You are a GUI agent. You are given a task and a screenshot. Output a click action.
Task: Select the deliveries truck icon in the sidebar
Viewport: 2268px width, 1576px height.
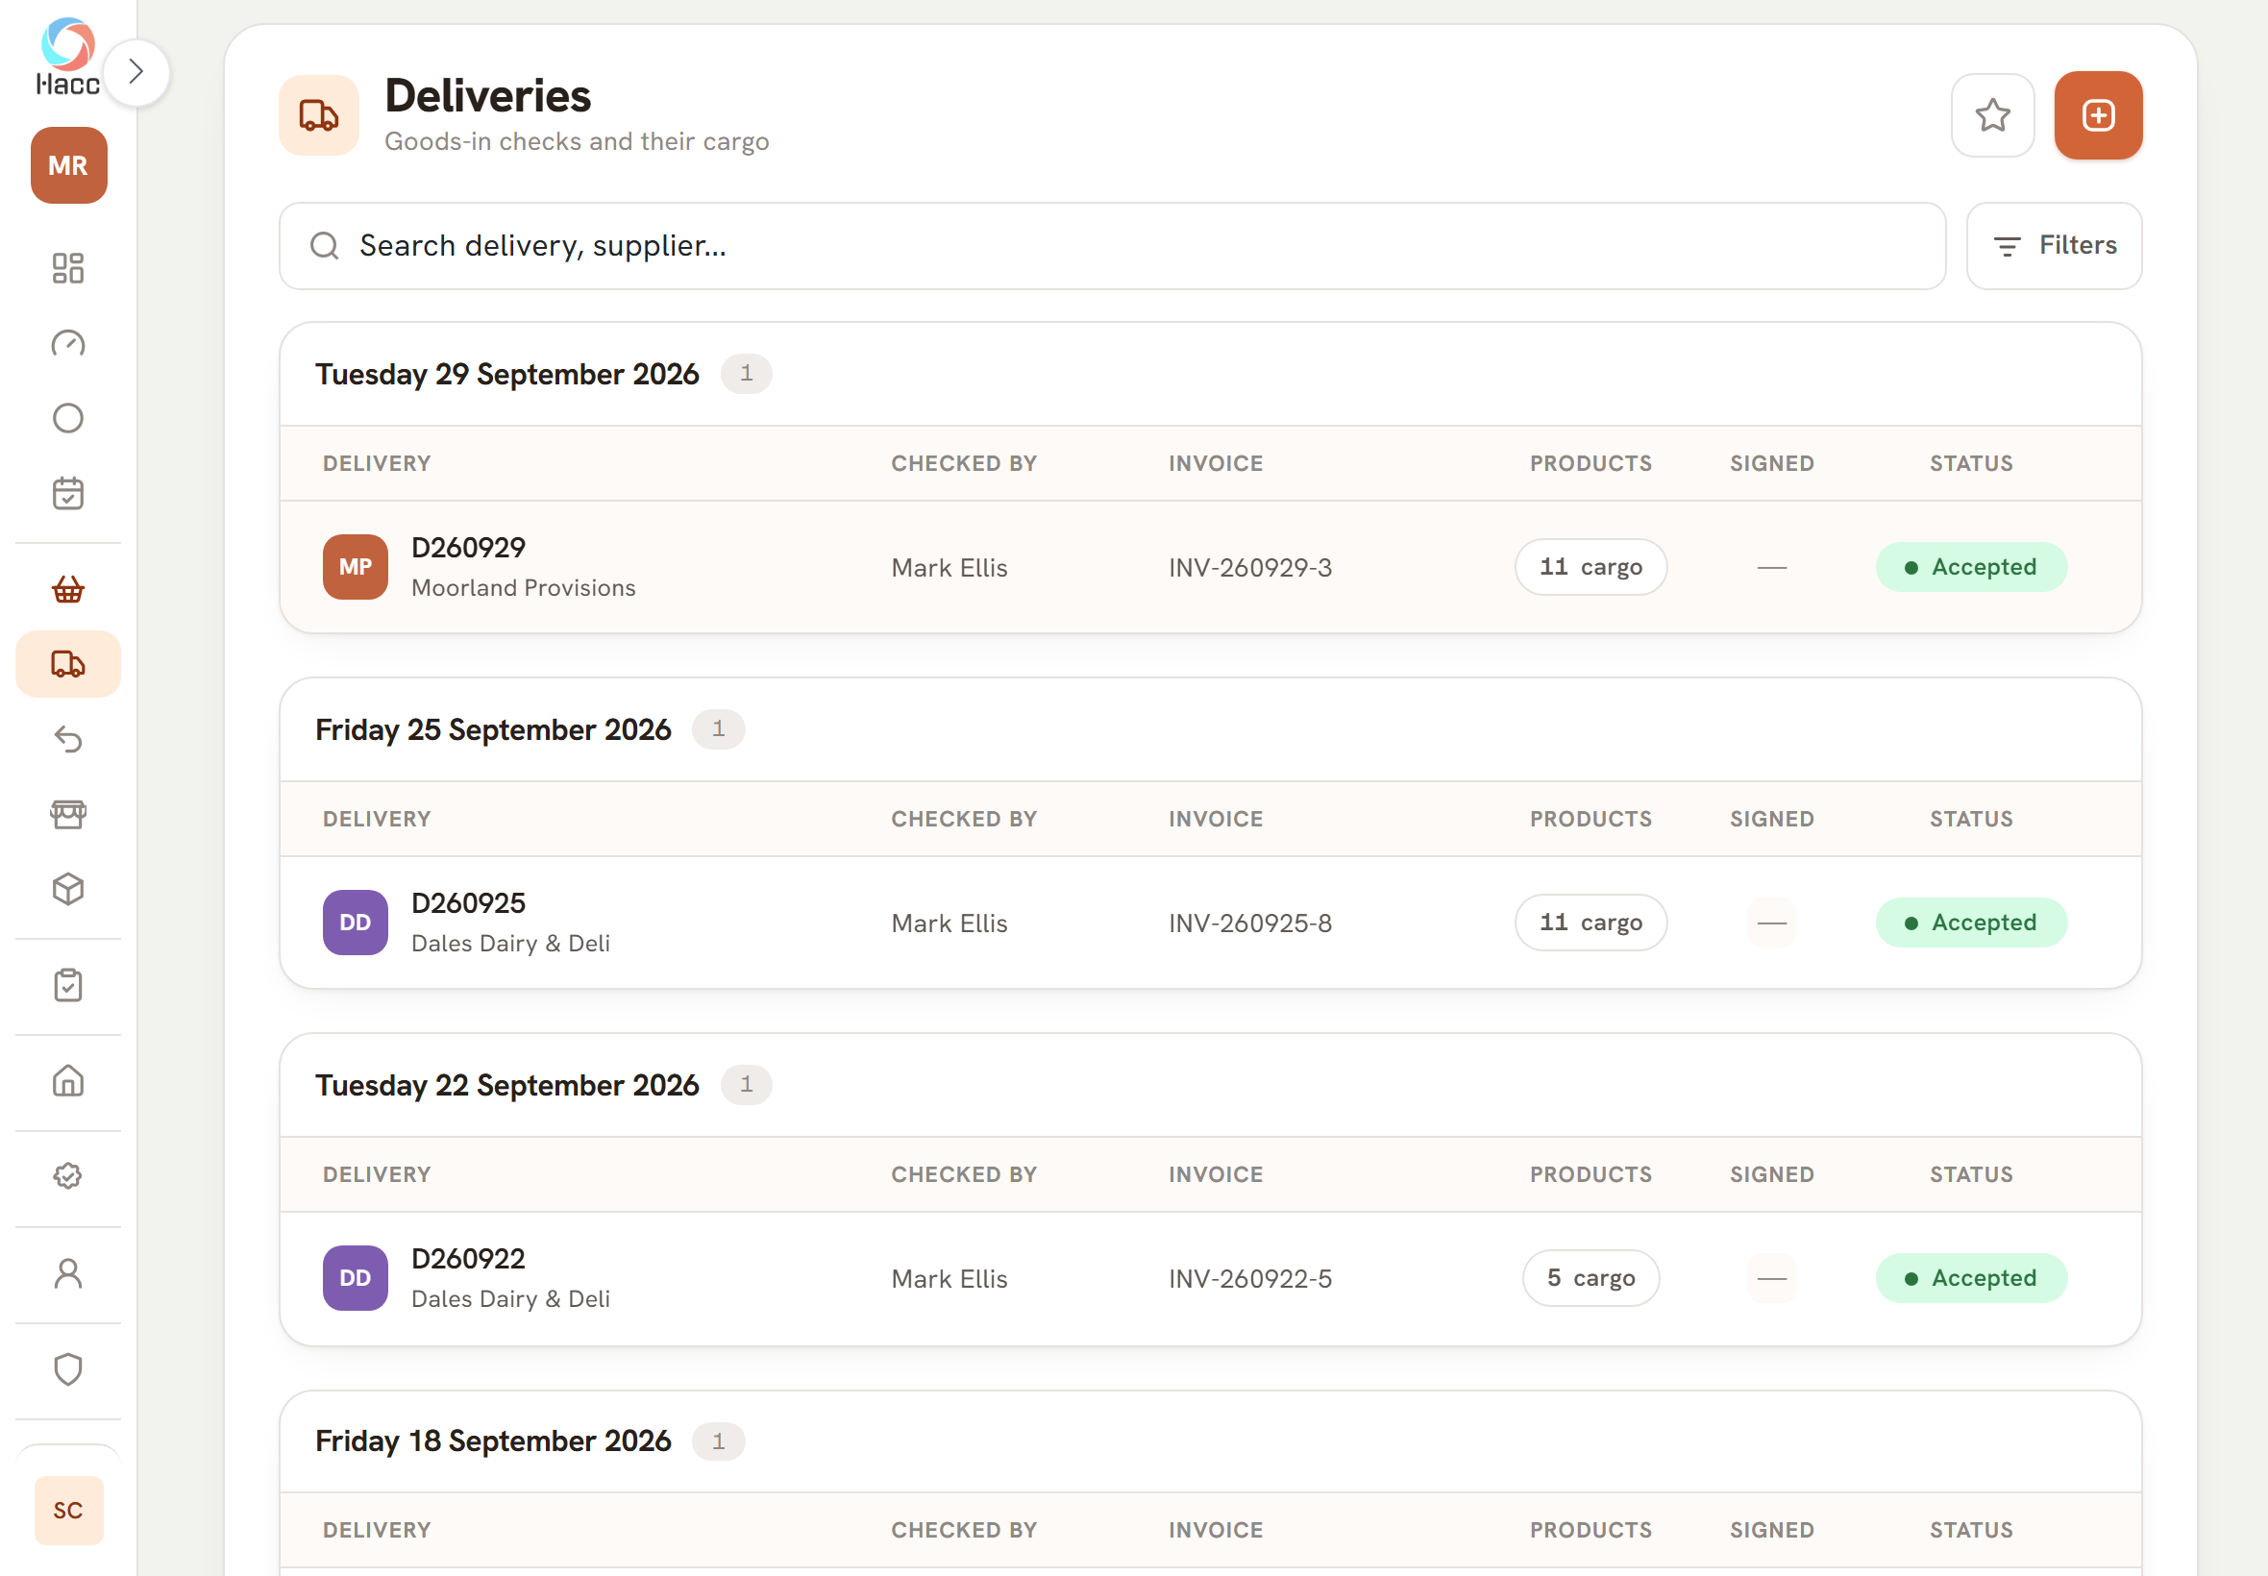[x=68, y=664]
